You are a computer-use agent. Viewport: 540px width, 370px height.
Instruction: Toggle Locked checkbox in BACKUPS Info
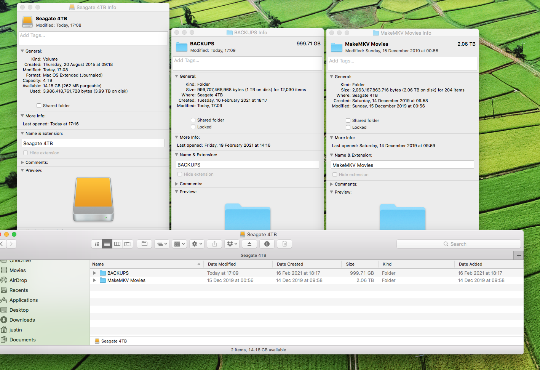(193, 127)
